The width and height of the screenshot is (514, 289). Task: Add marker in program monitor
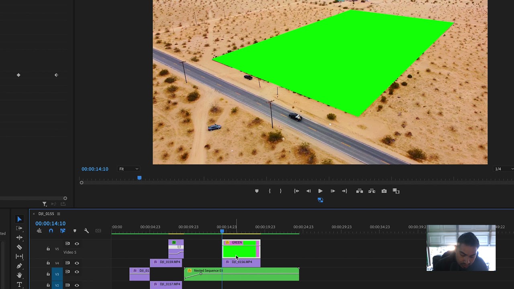coord(257,191)
